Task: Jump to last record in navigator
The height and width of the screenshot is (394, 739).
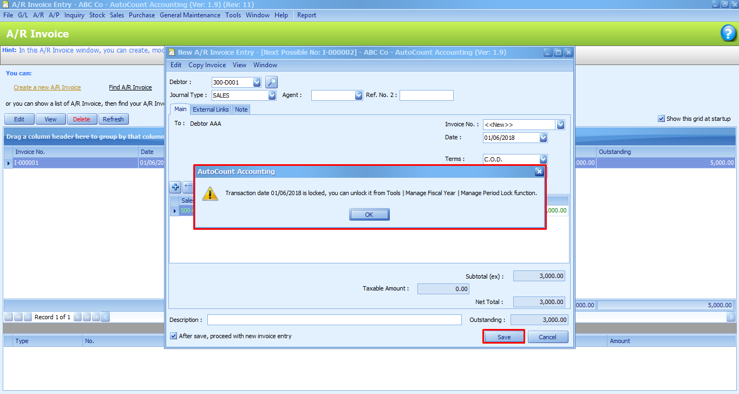Action: pyautogui.click(x=96, y=317)
